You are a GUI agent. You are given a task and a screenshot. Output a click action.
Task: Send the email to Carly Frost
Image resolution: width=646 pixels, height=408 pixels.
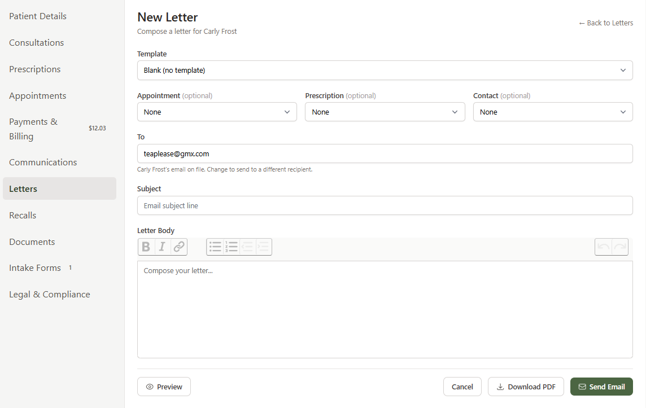point(601,387)
